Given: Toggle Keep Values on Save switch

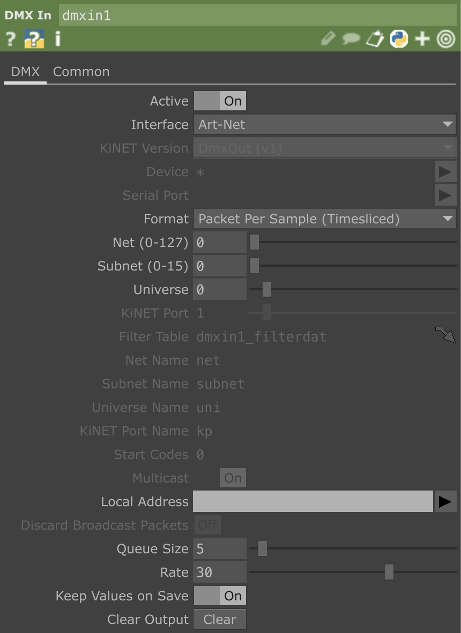Looking at the screenshot, I should pos(220,596).
